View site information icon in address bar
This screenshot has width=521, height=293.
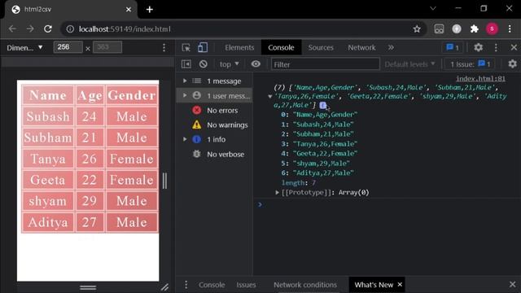coord(70,29)
